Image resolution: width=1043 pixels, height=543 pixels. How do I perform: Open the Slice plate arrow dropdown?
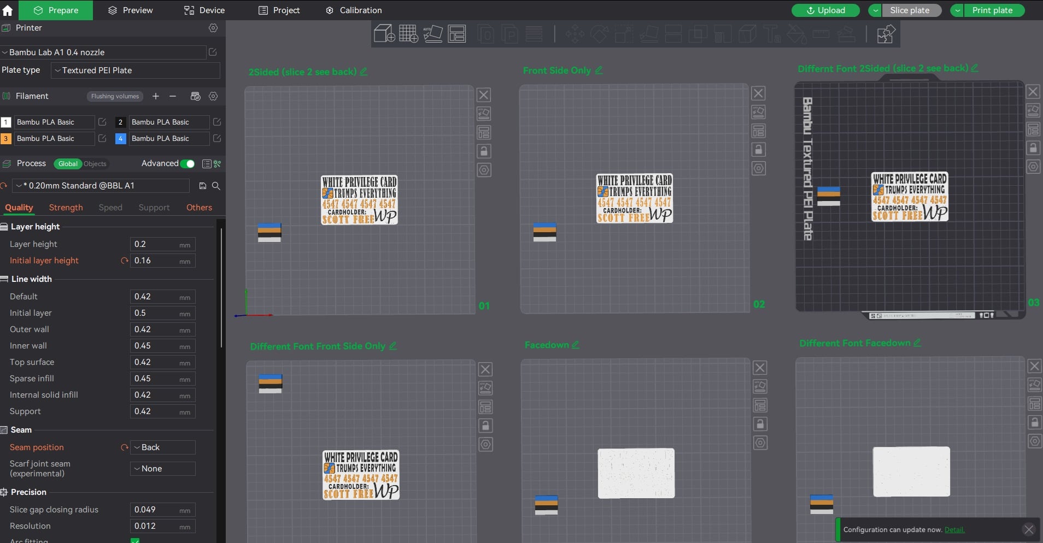click(876, 10)
